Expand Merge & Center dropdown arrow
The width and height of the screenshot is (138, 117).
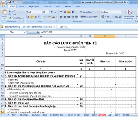(98, 17)
